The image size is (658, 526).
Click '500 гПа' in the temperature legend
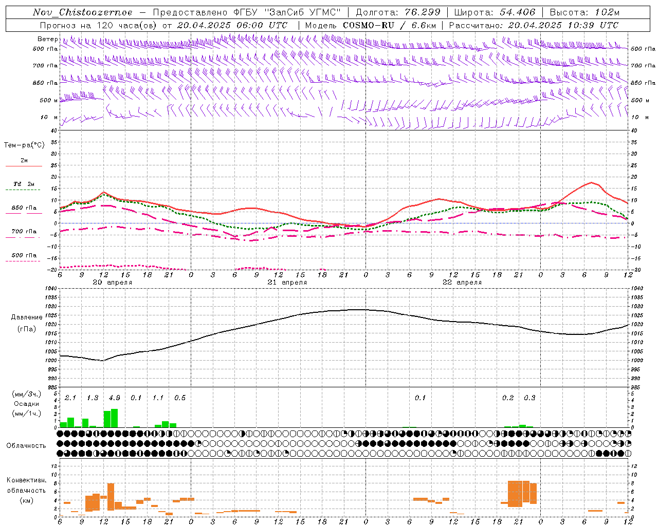[x=24, y=255]
